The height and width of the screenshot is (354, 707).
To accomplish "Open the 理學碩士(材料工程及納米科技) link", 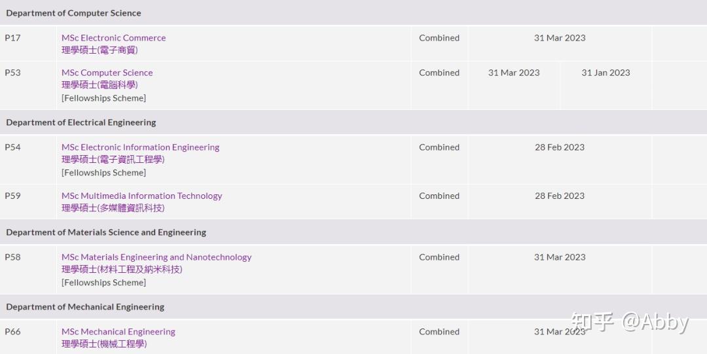I will pos(122,270).
